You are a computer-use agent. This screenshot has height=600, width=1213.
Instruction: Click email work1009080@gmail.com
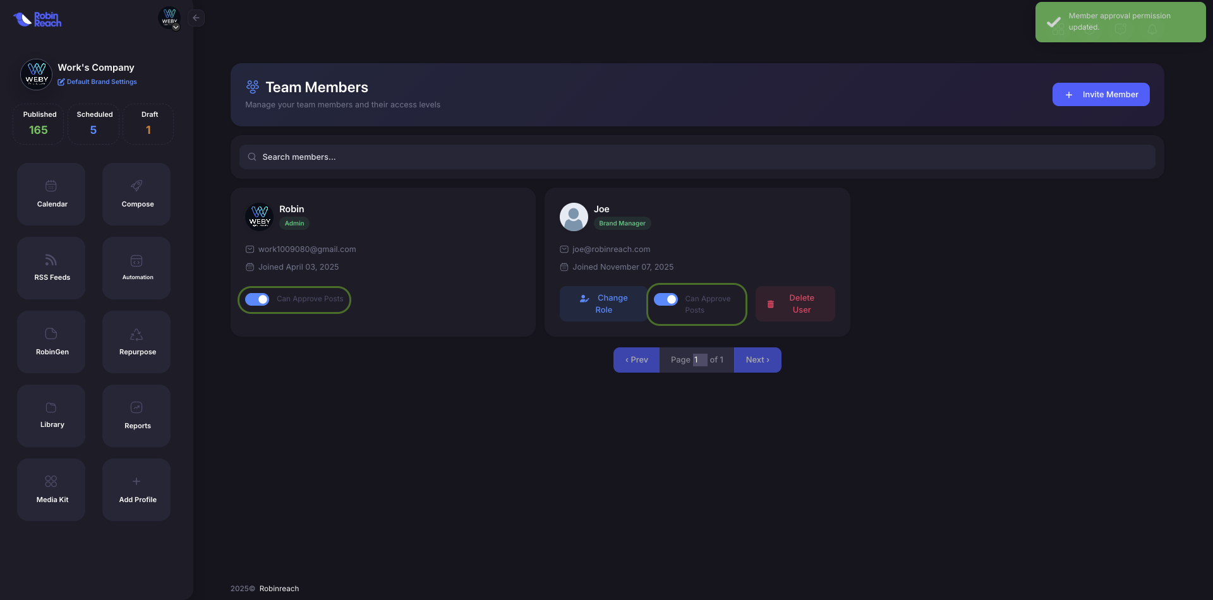click(307, 249)
